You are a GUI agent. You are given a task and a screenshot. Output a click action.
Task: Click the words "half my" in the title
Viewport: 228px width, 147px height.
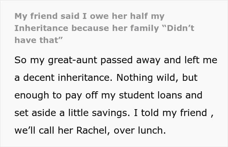(147, 16)
